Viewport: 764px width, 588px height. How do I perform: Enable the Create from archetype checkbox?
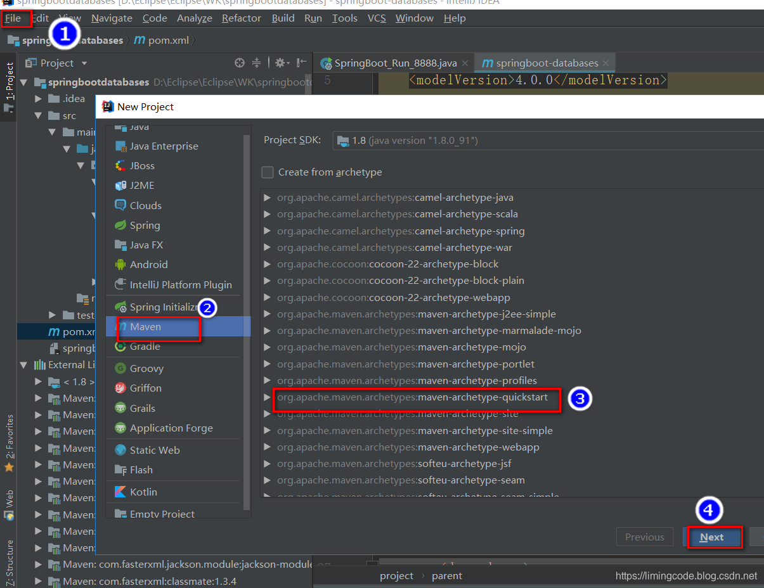[x=267, y=172]
